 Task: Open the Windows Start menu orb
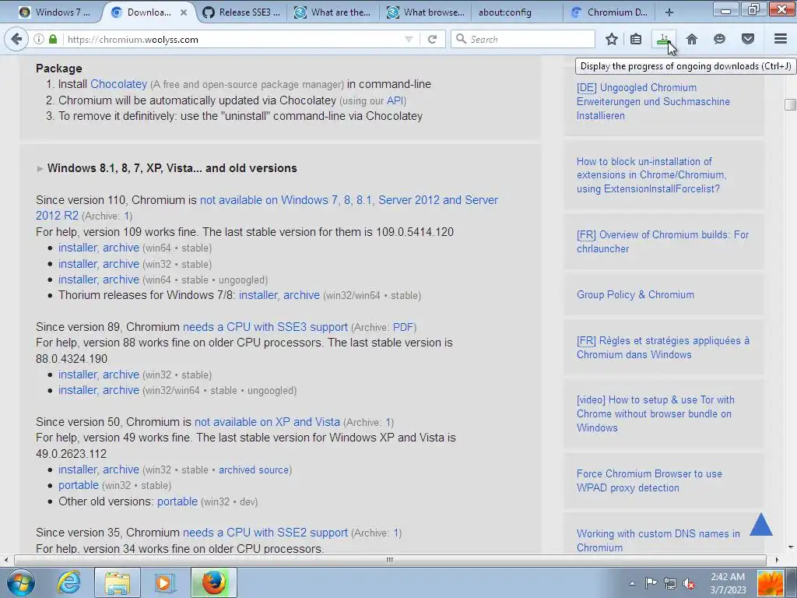coord(20,582)
